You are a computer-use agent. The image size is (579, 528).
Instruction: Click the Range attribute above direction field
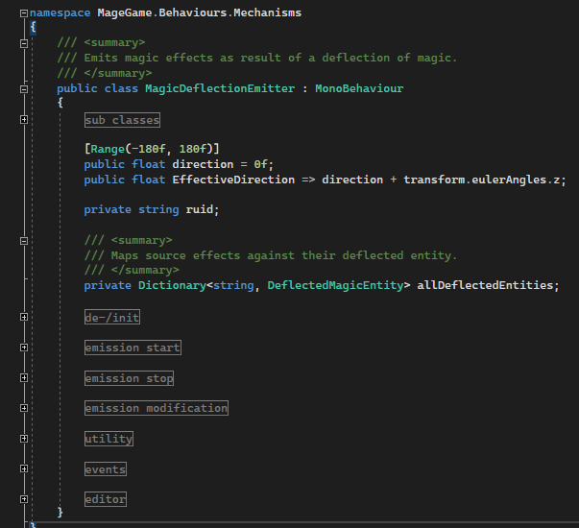[108, 149]
